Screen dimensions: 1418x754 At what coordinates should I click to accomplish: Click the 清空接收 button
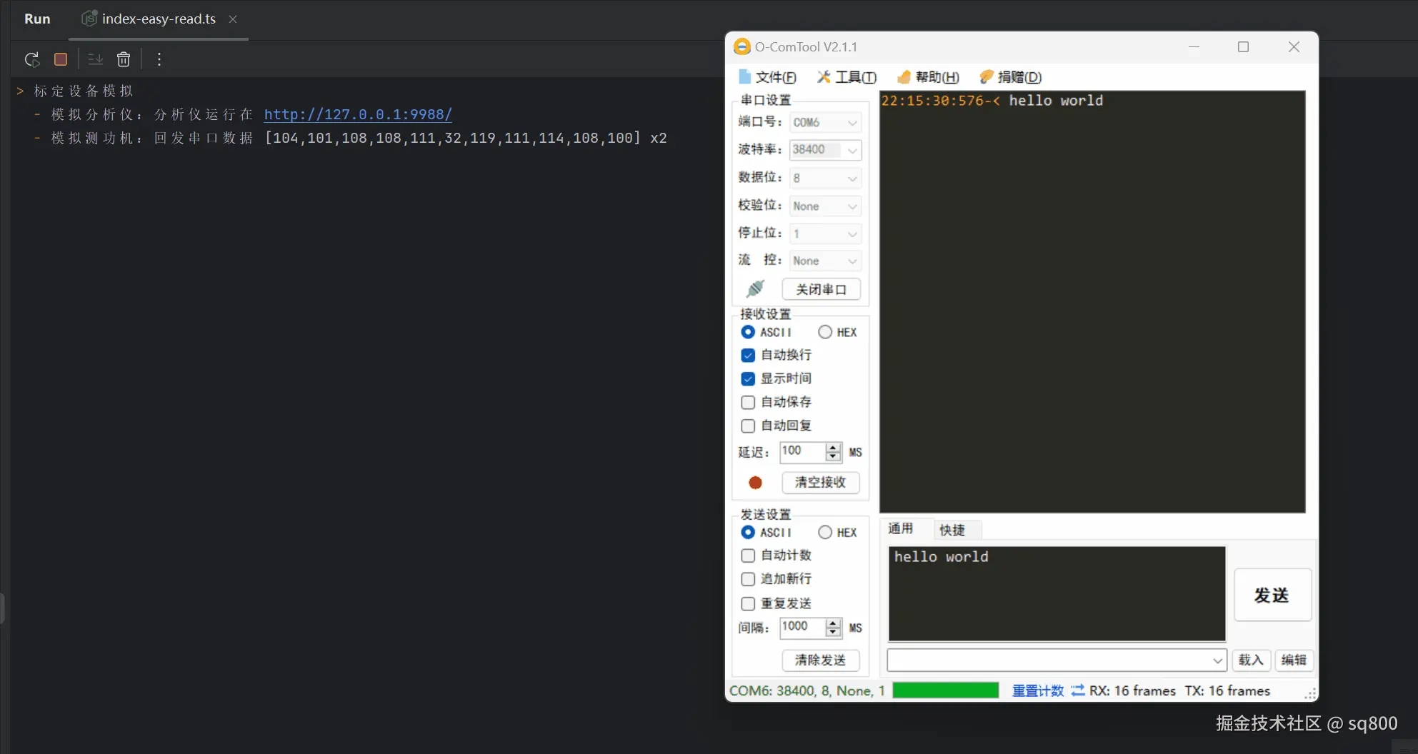pos(820,483)
